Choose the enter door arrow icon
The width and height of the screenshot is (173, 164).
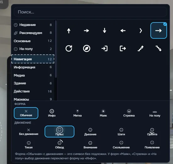click(105, 48)
